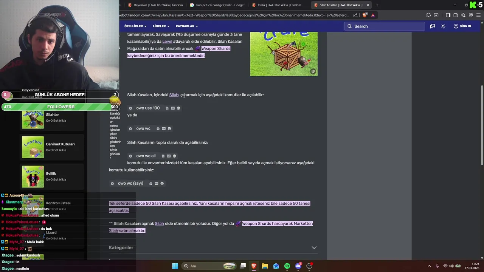Expand the Kategoriler section chevron

coord(314,247)
